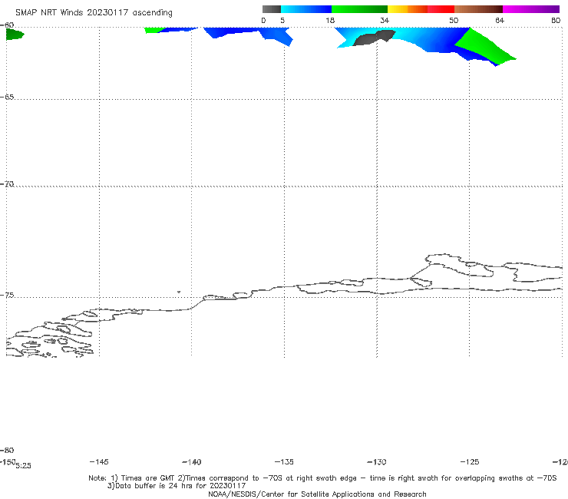Select the cyan-to-blue segment of the color bar

click(x=306, y=9)
